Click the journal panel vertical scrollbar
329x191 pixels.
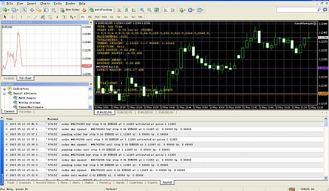[x=326, y=148]
